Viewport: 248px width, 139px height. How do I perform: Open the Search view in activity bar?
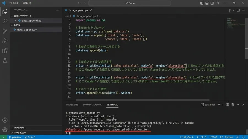coord(5,21)
